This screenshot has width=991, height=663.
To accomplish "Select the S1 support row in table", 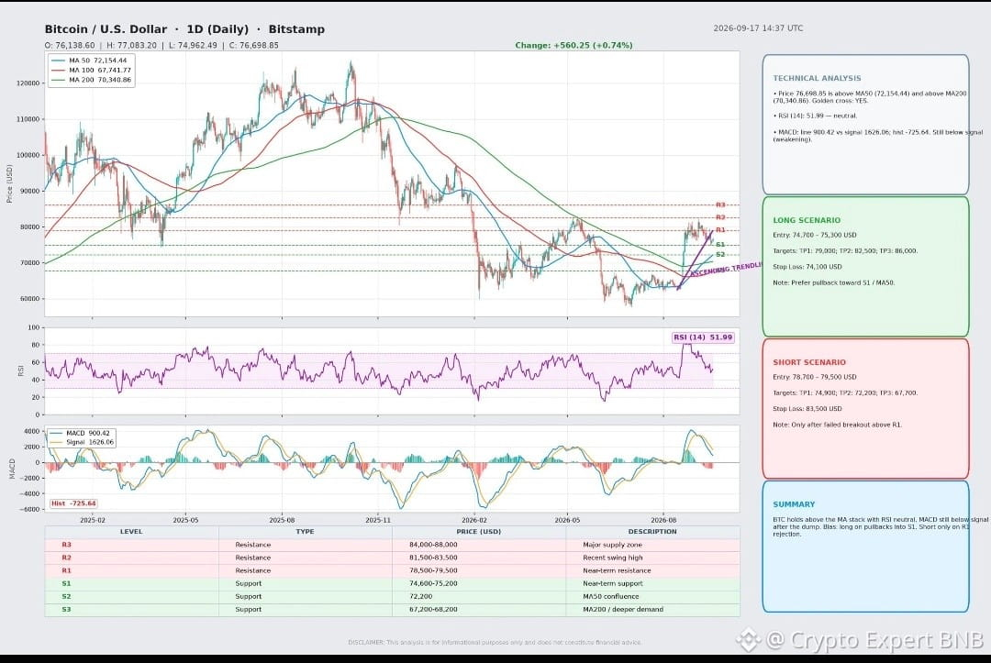I will [x=392, y=583].
